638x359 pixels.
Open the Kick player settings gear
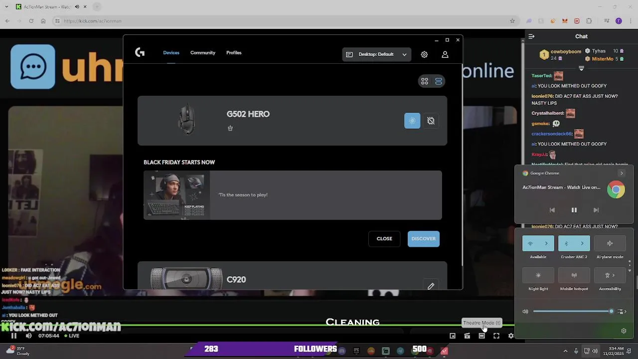[511, 336]
